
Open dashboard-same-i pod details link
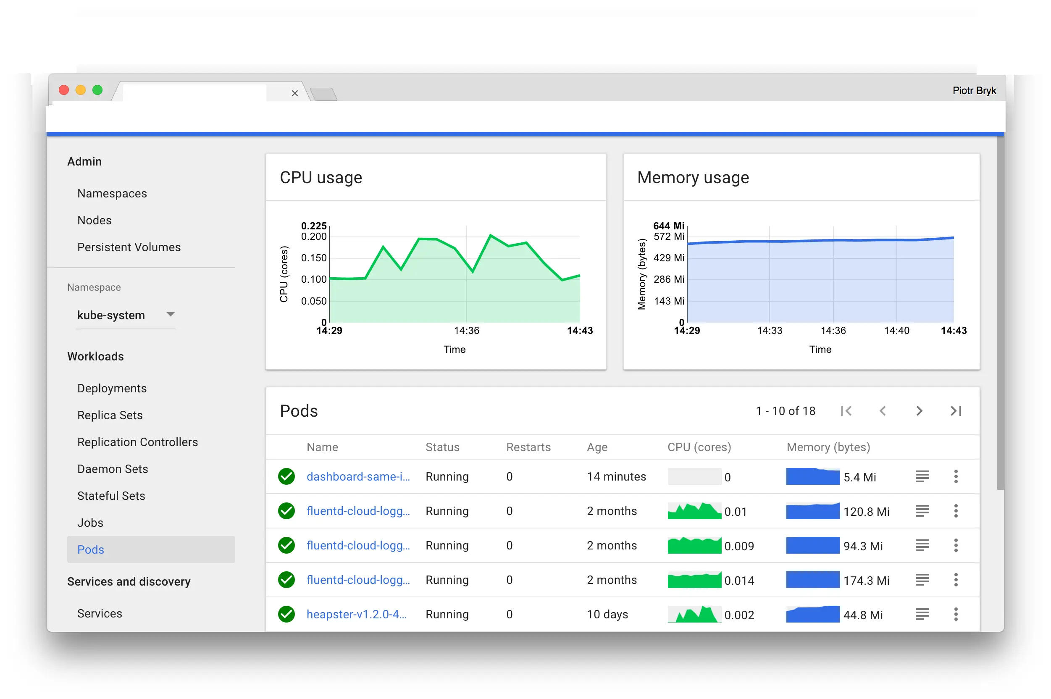pyautogui.click(x=357, y=476)
